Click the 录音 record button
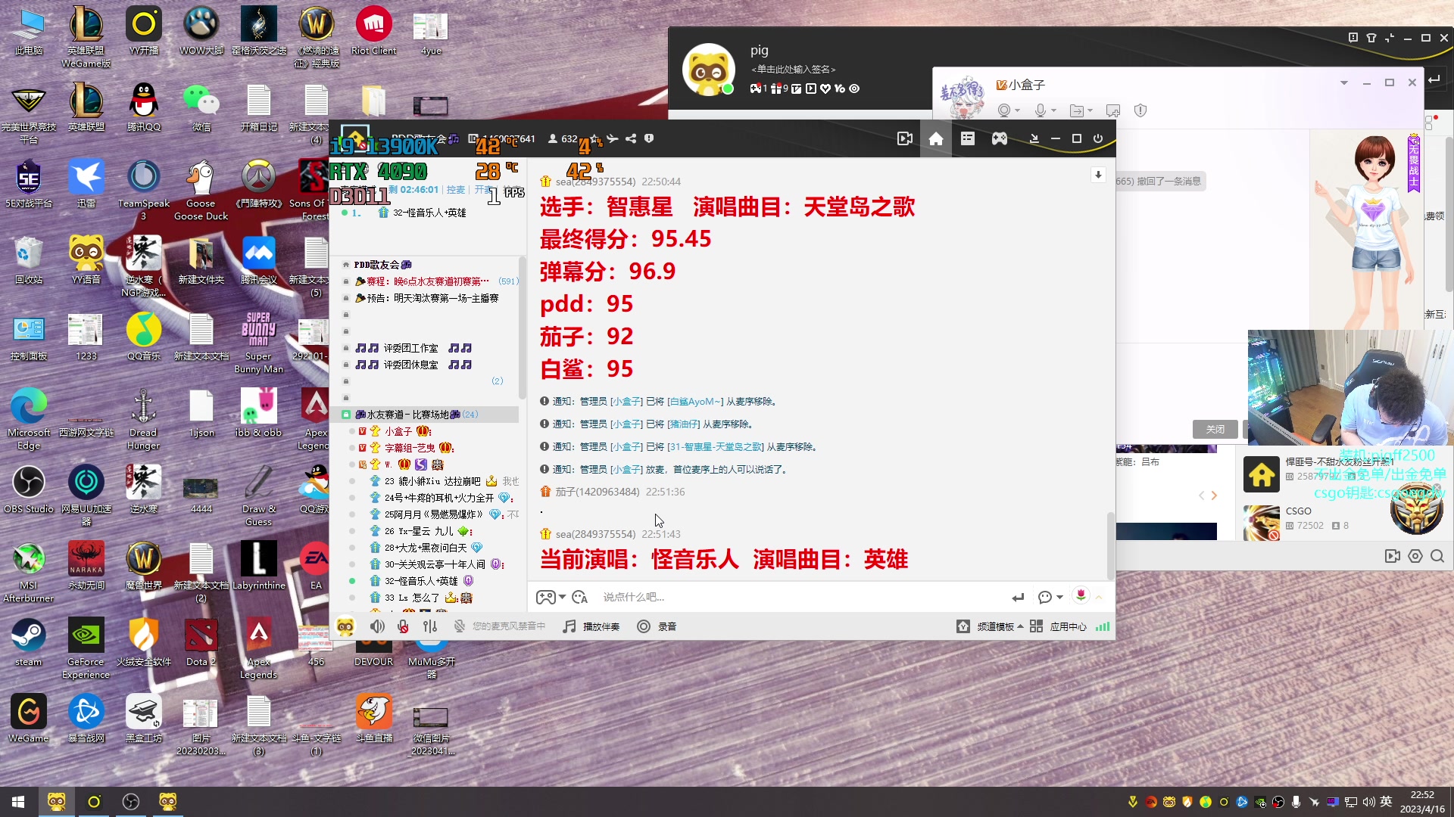 657,626
